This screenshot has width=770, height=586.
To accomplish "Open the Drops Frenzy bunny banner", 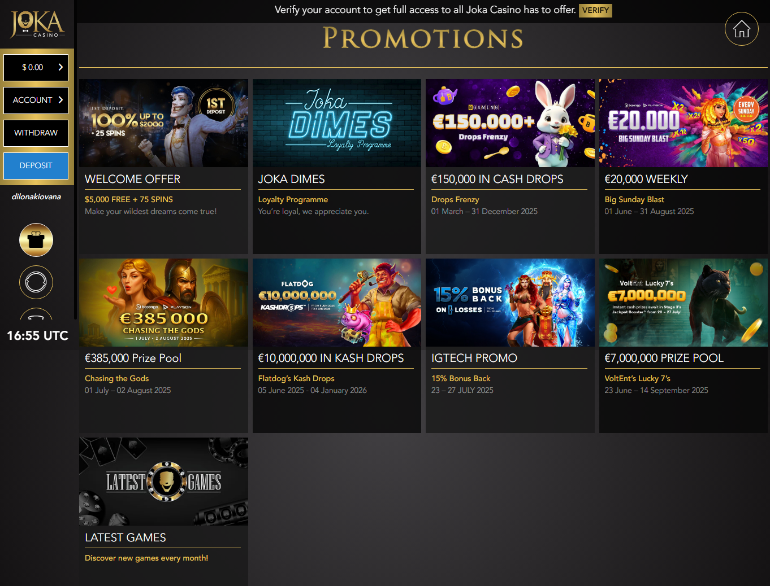I will (x=510, y=123).
